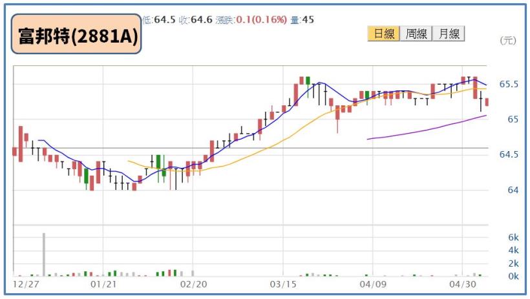The image size is (530, 299).
Task: Click the 漲跌:0.1(0.16%) change value
Action: (251, 19)
